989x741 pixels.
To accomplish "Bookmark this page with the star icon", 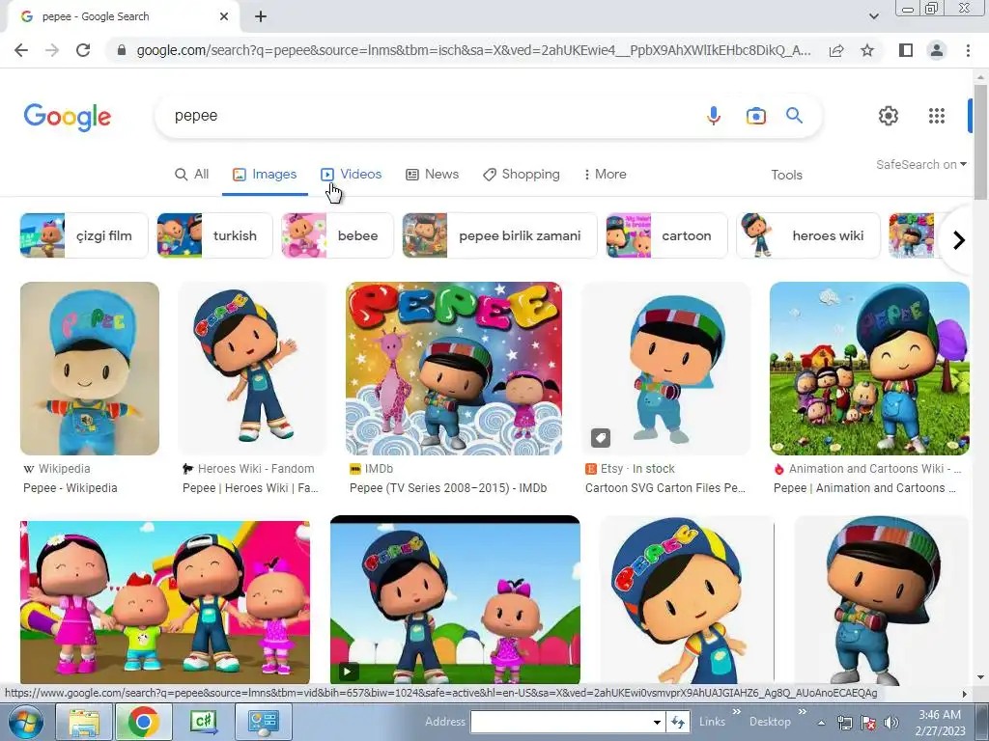I will (867, 50).
